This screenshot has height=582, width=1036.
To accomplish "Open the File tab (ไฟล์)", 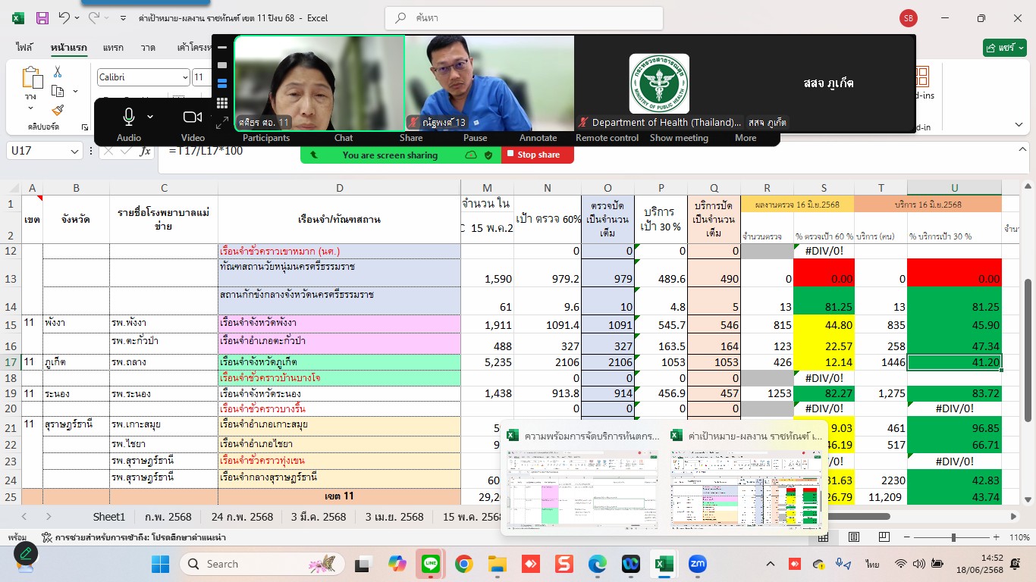I will pos(24,48).
